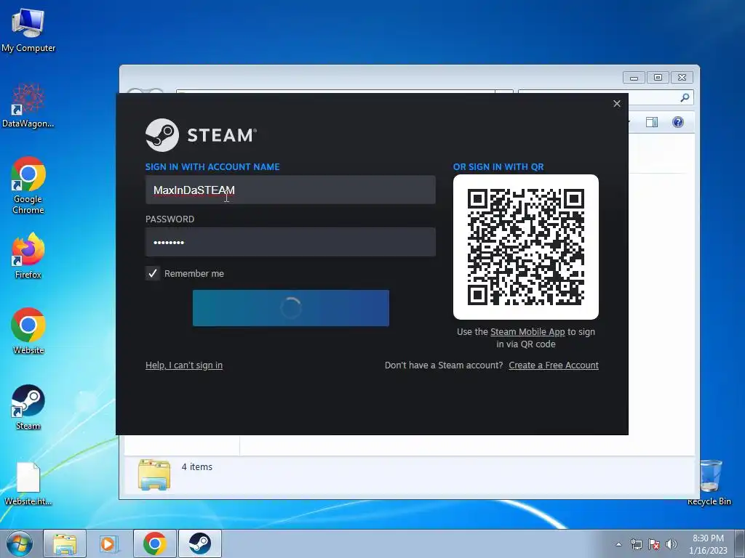The image size is (745, 558).
Task: Open the network tray icon
Action: pyautogui.click(x=636, y=544)
